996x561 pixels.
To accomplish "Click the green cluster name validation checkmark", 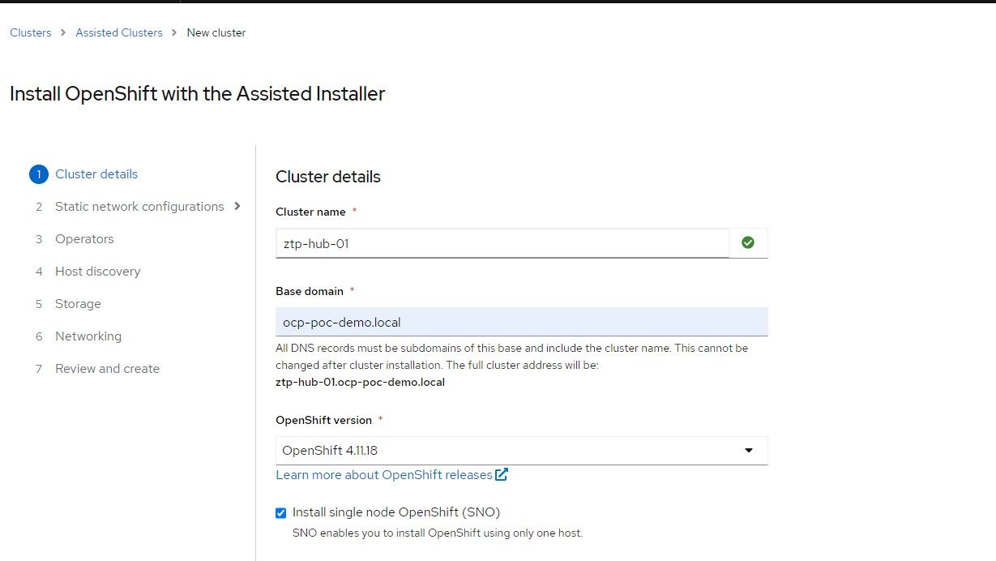I will click(x=748, y=242).
